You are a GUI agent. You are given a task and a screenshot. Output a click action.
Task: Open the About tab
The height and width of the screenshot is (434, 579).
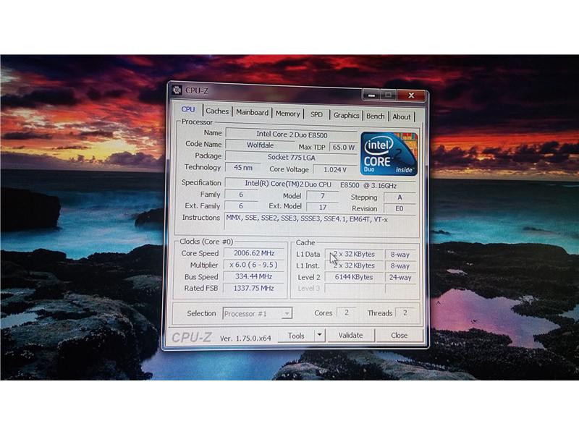point(402,116)
